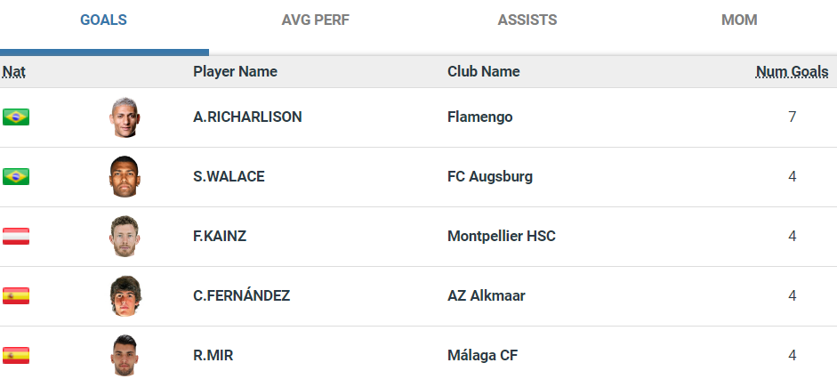Sort by the Num Goals column header
837x379 pixels.
pyautogui.click(x=792, y=71)
